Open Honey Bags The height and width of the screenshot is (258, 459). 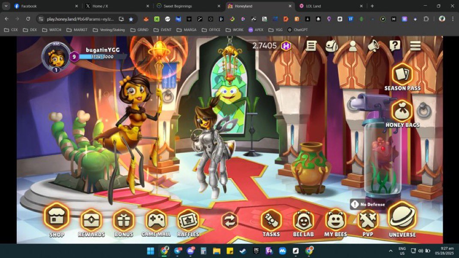[x=402, y=114]
